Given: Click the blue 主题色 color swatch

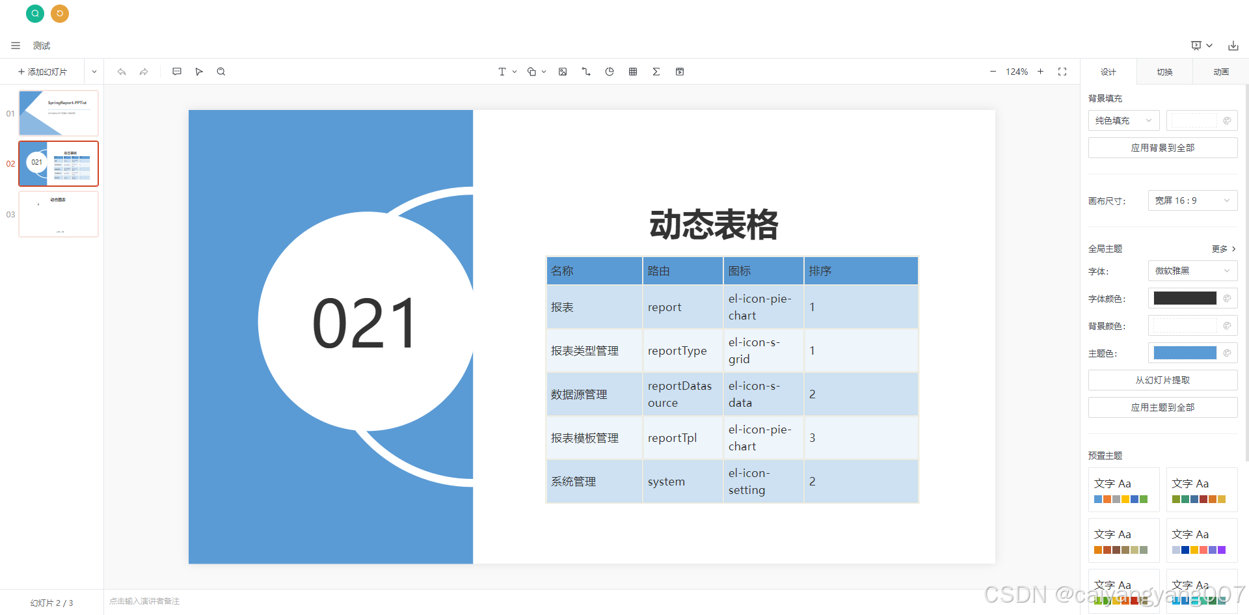Looking at the screenshot, I should tap(1185, 353).
